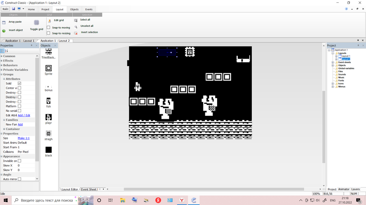366x205 pixels.
Task: Click Make 1:1 size link
Action: point(24,138)
